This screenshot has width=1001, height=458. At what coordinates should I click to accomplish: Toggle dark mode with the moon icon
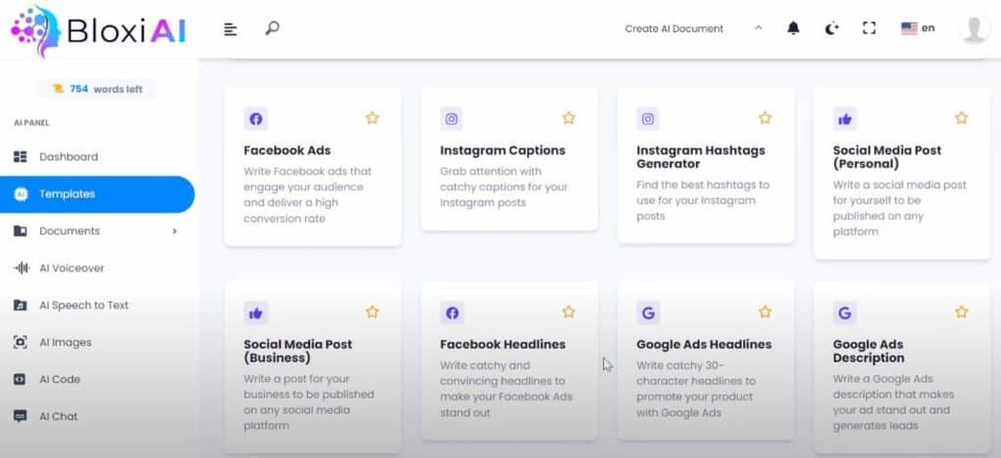[831, 28]
